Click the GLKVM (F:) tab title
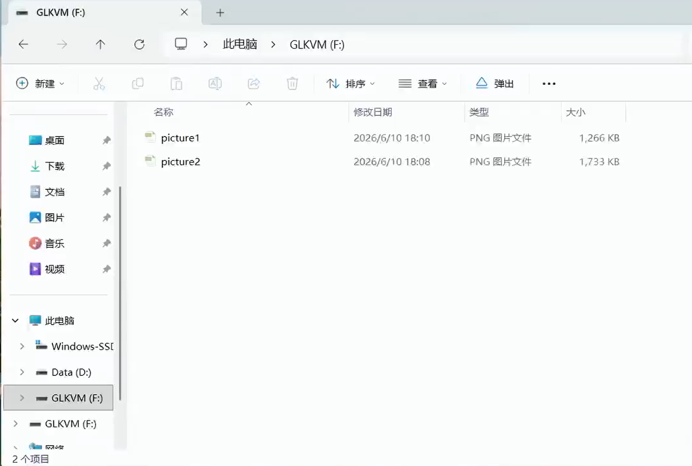 pos(60,13)
